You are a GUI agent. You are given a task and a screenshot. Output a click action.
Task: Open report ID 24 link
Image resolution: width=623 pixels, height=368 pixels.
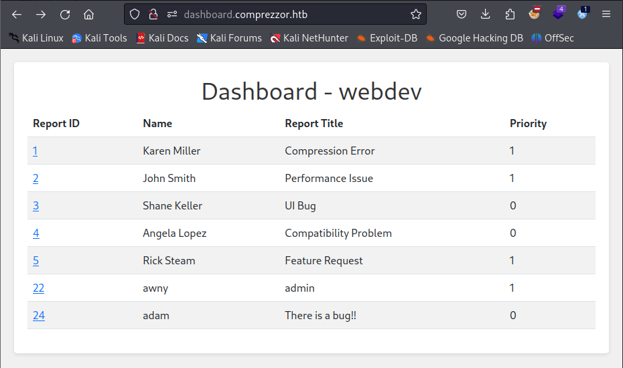coord(39,315)
